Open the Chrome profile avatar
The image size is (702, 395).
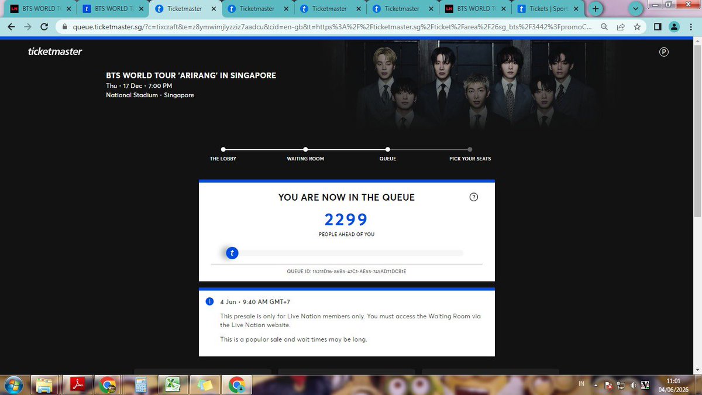675,26
